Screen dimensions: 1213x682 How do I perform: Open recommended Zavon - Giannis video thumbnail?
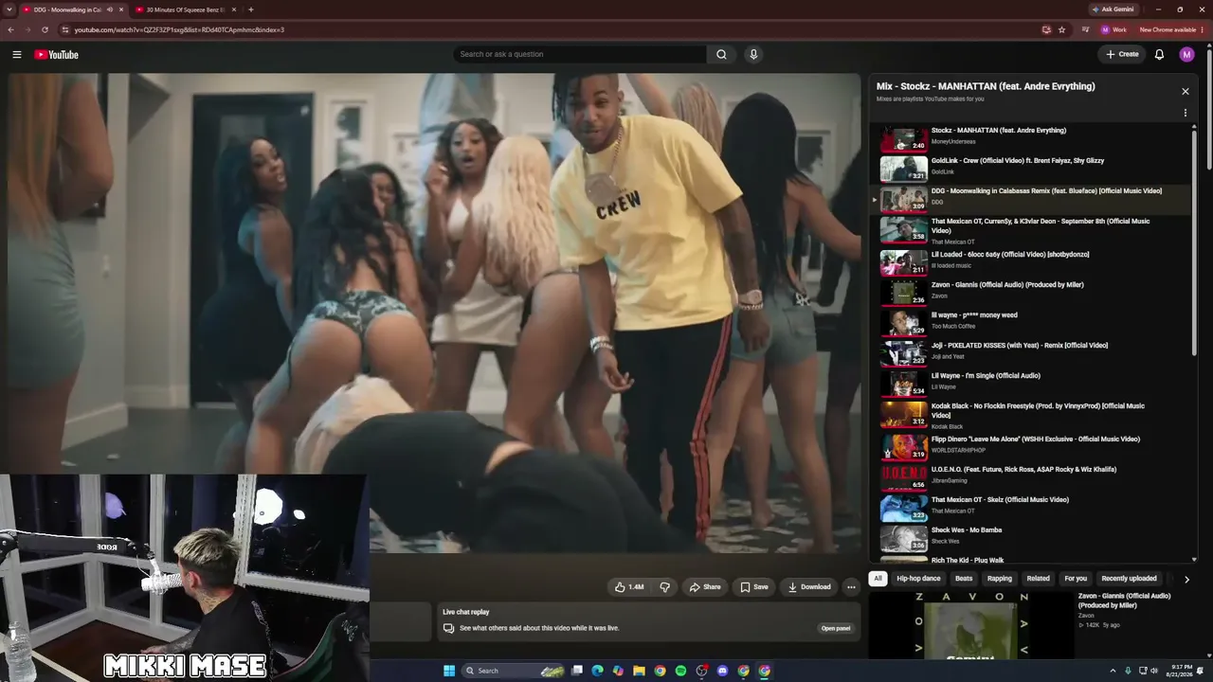coord(971,624)
